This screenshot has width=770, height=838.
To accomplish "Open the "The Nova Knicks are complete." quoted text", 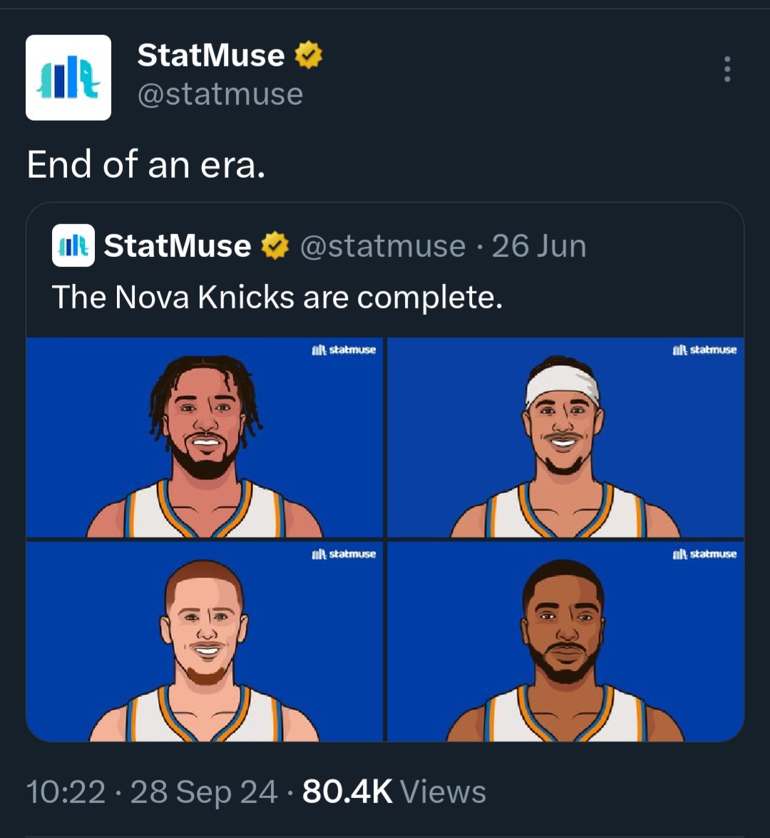I will click(277, 297).
